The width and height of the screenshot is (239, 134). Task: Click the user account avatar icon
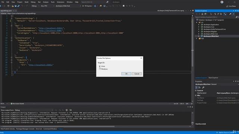[222, 2]
